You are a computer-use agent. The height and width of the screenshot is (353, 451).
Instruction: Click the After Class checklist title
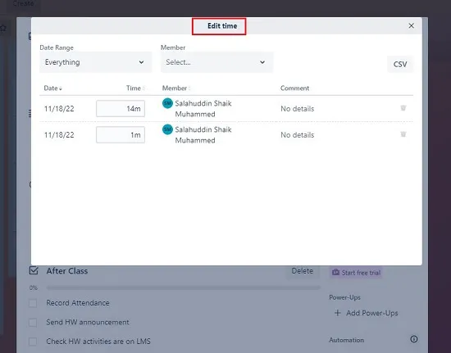pyautogui.click(x=67, y=271)
